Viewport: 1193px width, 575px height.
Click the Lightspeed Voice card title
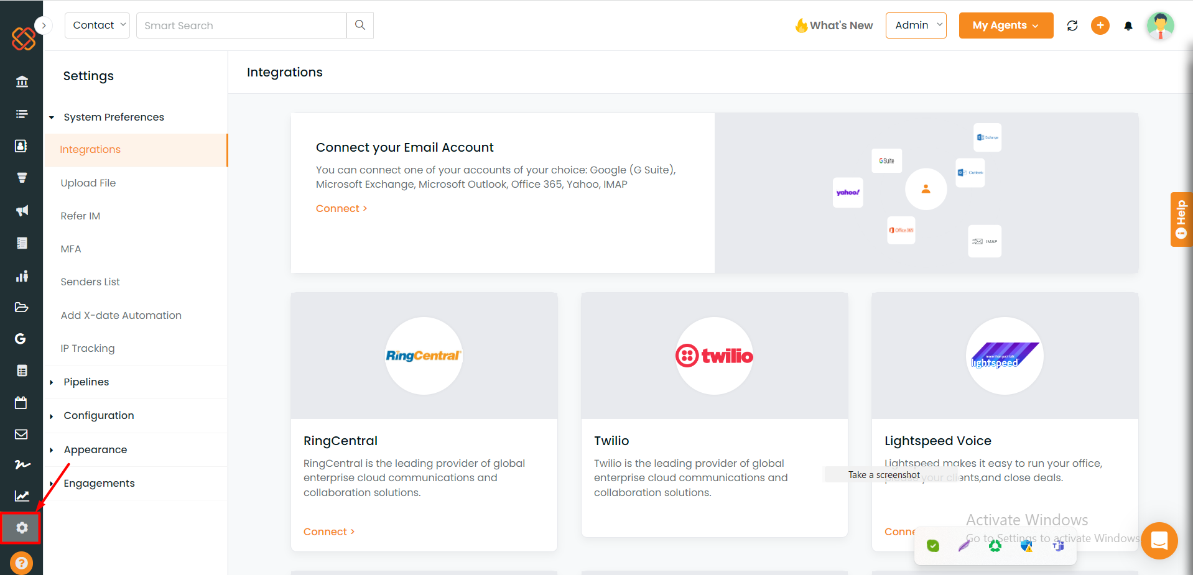click(x=938, y=441)
